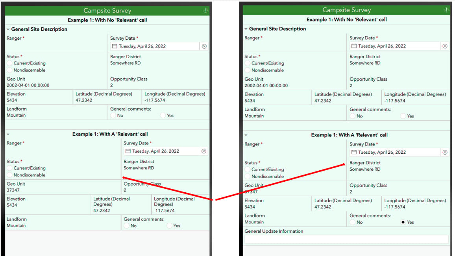
Task: Open the Survey Date field in right survey's second section
Action: click(x=395, y=152)
